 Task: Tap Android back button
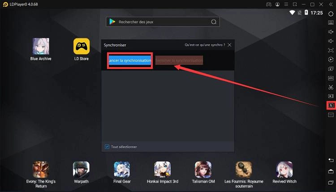(331, 160)
